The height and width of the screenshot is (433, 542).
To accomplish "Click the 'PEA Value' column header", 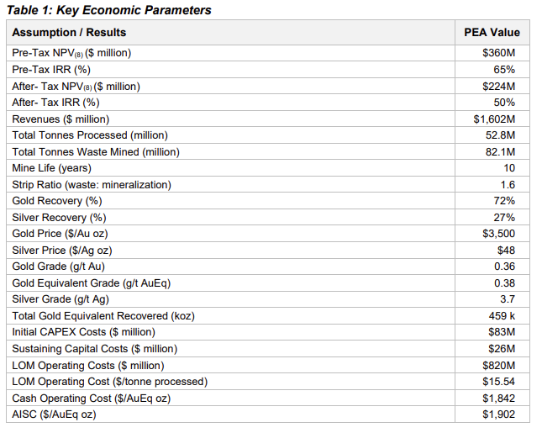I will coord(492,33).
